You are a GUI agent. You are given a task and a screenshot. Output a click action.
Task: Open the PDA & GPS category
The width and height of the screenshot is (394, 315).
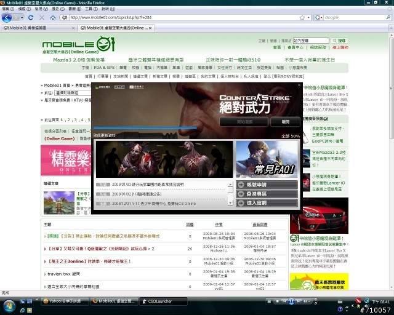pos(104,68)
